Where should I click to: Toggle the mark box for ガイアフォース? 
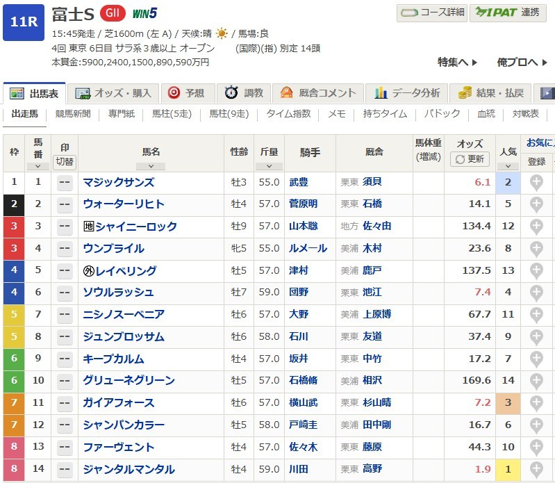click(65, 403)
